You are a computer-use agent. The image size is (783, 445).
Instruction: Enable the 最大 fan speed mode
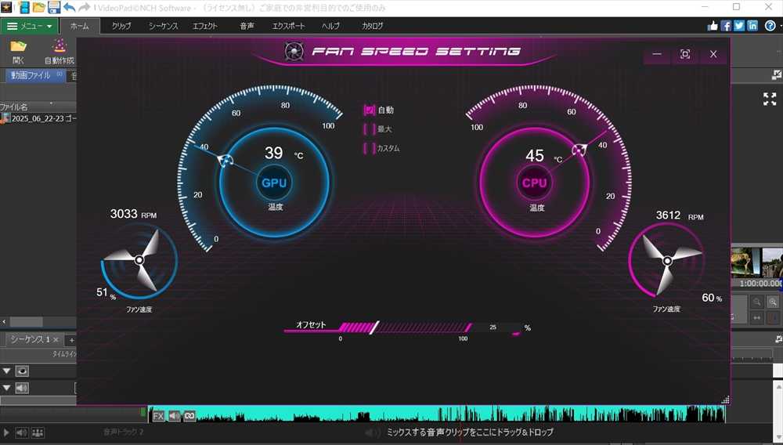pos(370,129)
